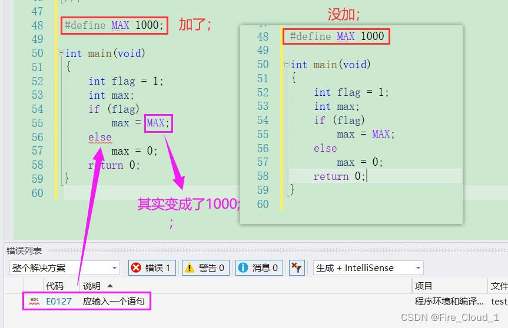Image resolution: width=508 pixels, height=328 pixels.
Task: Click the yellow warning triangle icon
Action: (x=189, y=268)
